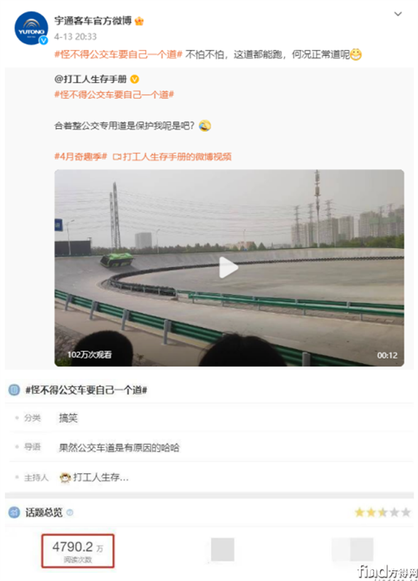Click the crown membership badge icon

[139, 21]
